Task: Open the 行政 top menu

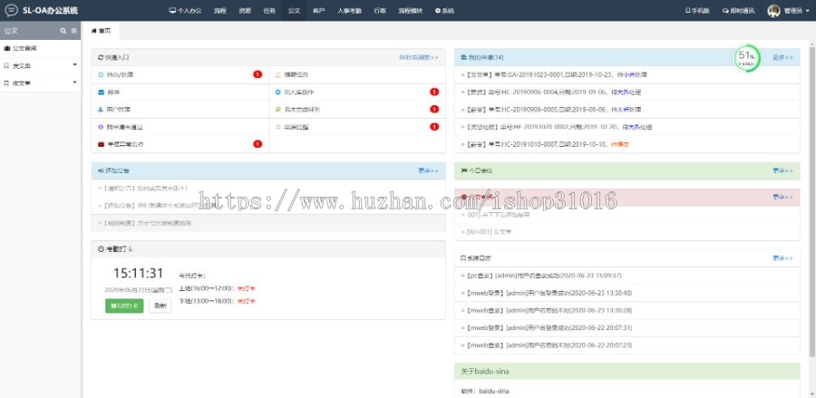Action: 380,10
